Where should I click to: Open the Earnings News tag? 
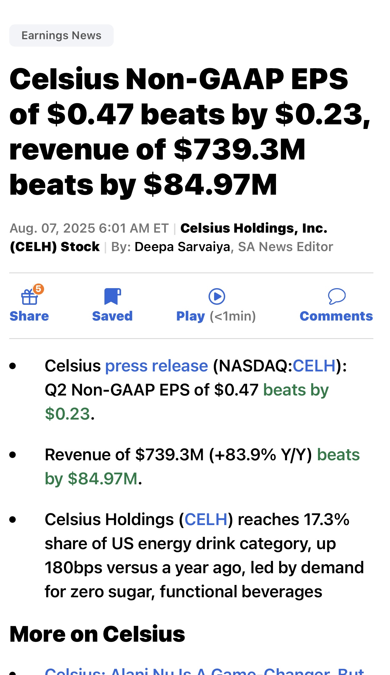tap(61, 35)
